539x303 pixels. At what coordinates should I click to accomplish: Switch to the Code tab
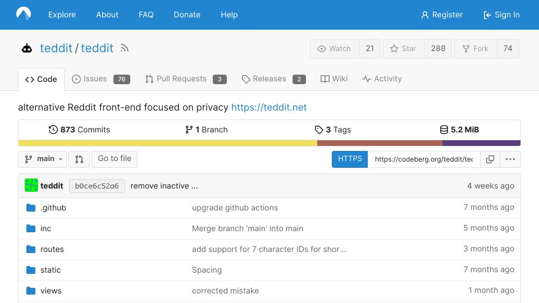tap(41, 79)
